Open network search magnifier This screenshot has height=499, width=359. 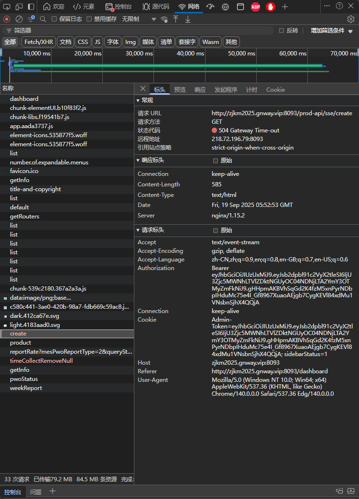click(x=43, y=19)
